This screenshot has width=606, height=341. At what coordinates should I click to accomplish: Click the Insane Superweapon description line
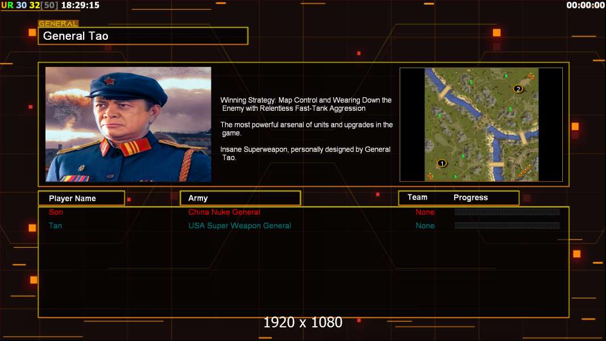(306, 153)
